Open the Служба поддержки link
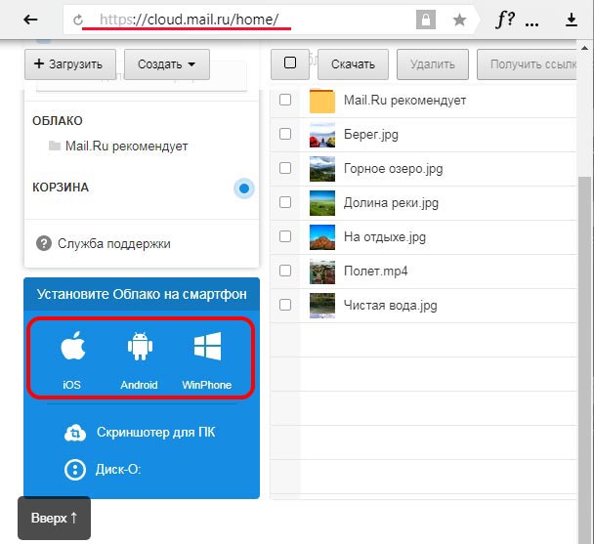The image size is (594, 544). (x=113, y=243)
